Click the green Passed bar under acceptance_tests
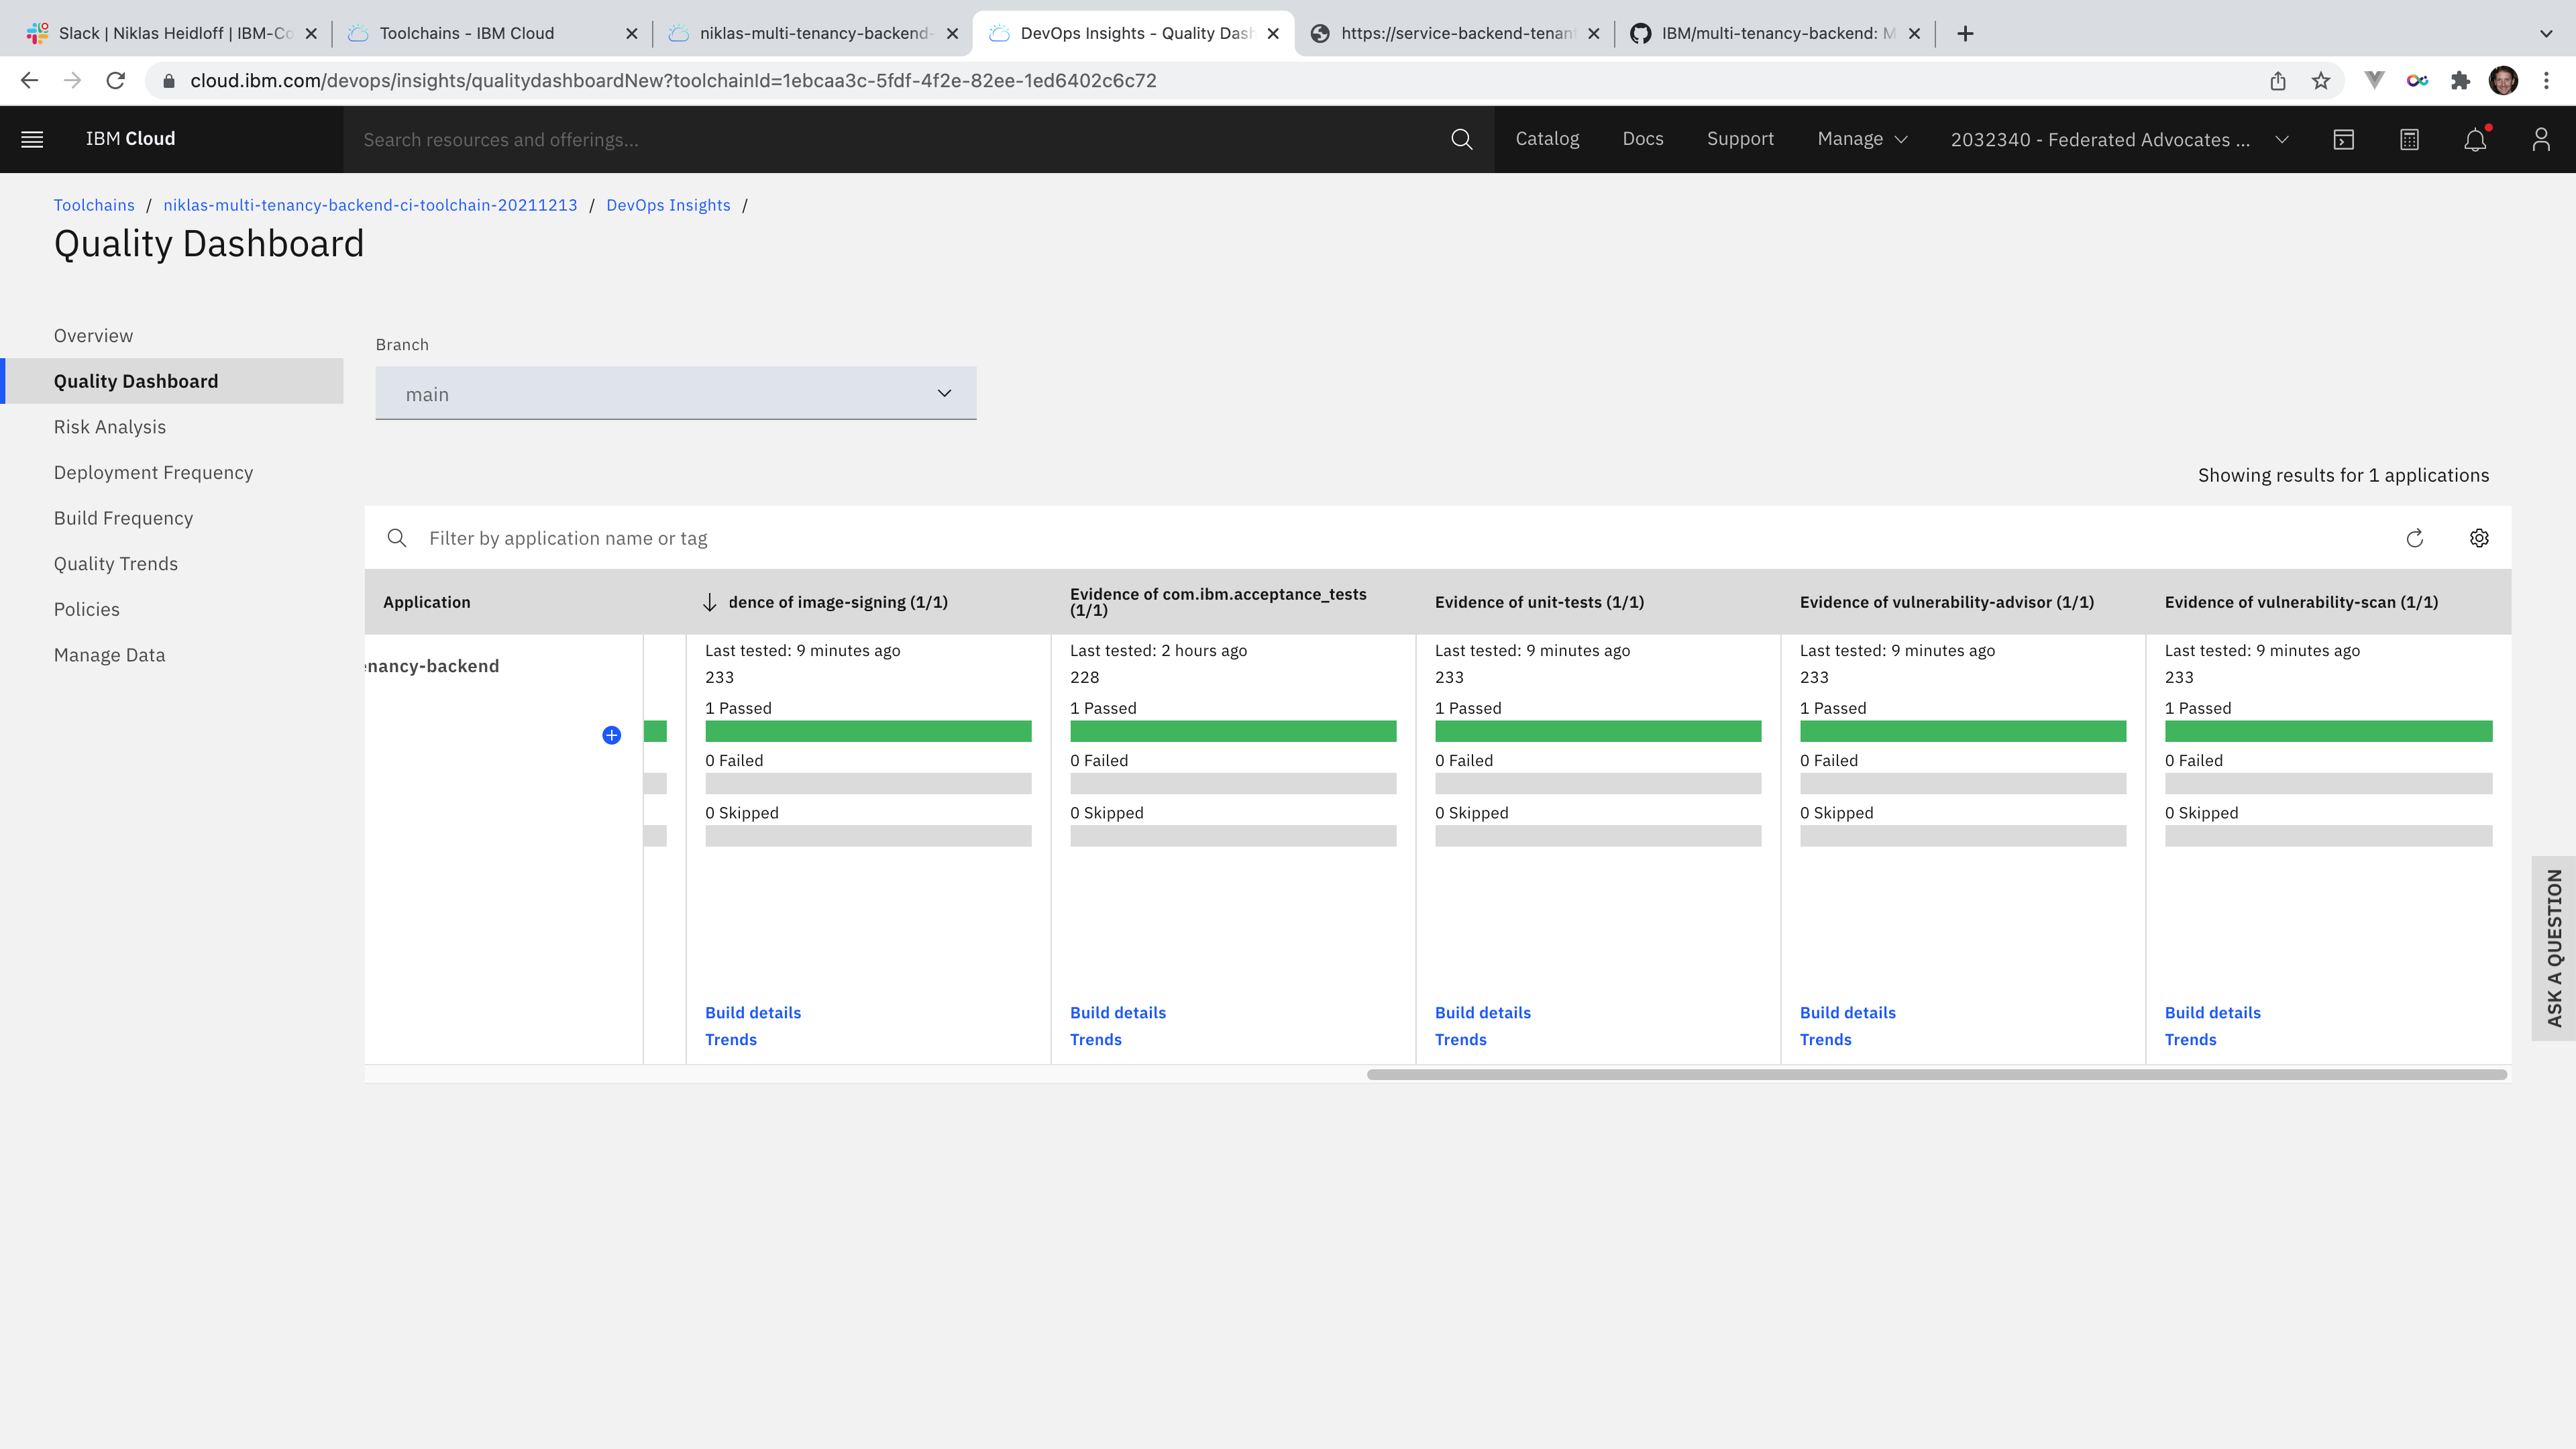2576x1449 pixels. [1232, 731]
